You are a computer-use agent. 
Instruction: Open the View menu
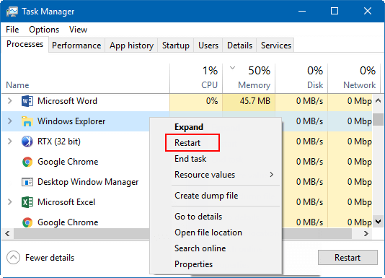click(x=78, y=30)
